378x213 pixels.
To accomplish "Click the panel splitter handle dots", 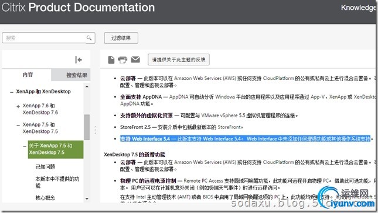I will (x=95, y=130).
